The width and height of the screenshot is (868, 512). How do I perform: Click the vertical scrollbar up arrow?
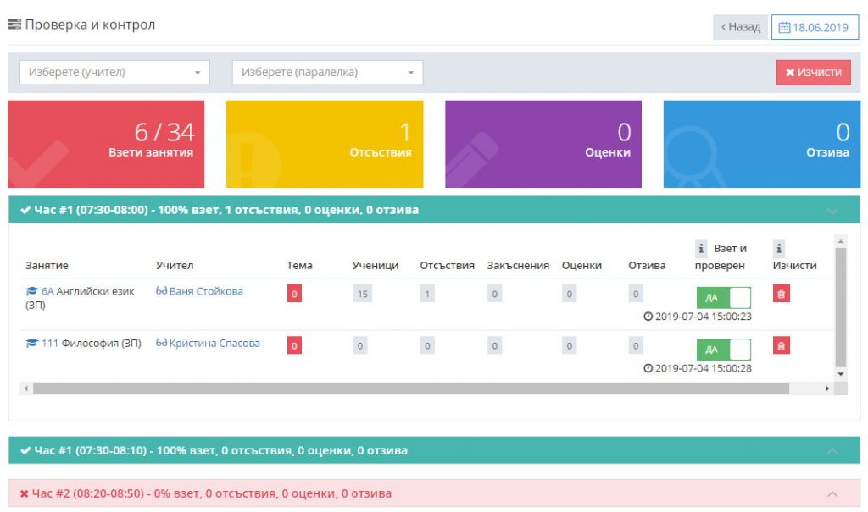840,242
